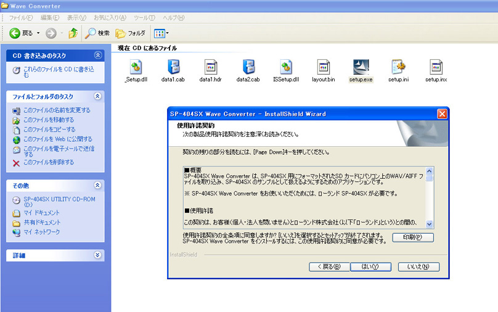The image size is (498, 312).
Task: Click the Search (検索) magnifier icon
Action: click(x=90, y=33)
